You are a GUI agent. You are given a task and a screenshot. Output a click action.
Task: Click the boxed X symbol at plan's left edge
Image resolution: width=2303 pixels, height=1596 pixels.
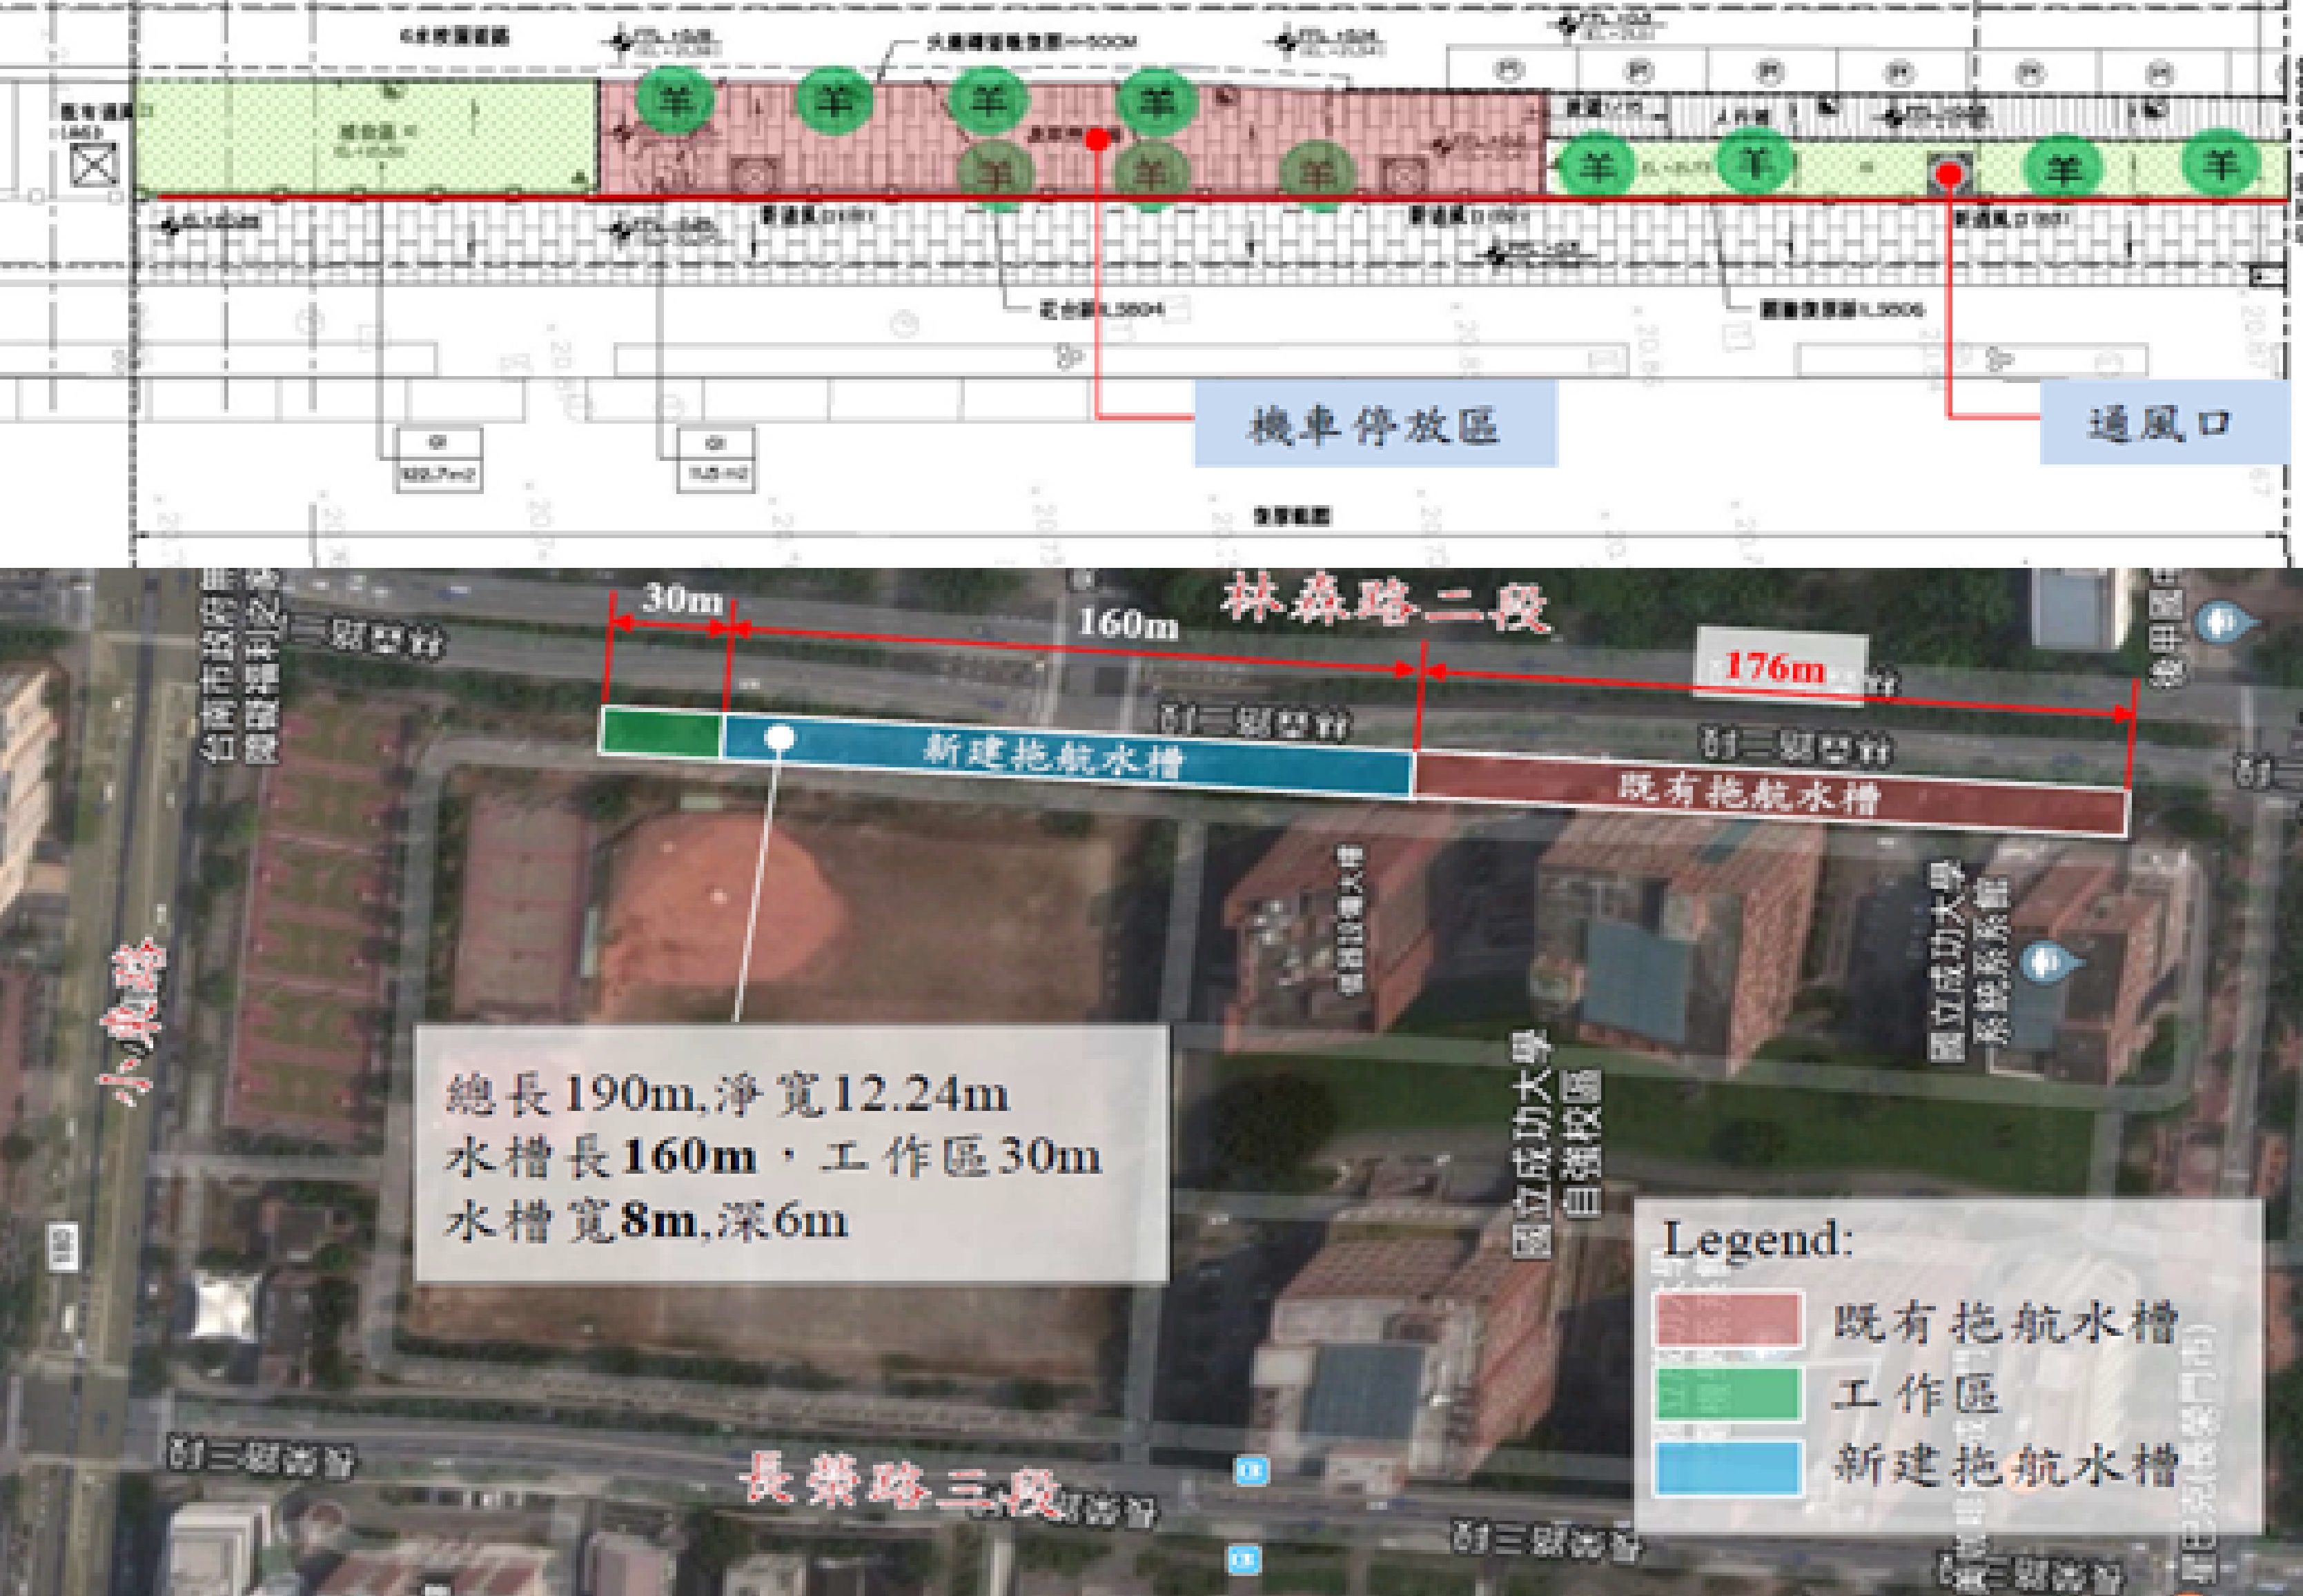[x=94, y=166]
